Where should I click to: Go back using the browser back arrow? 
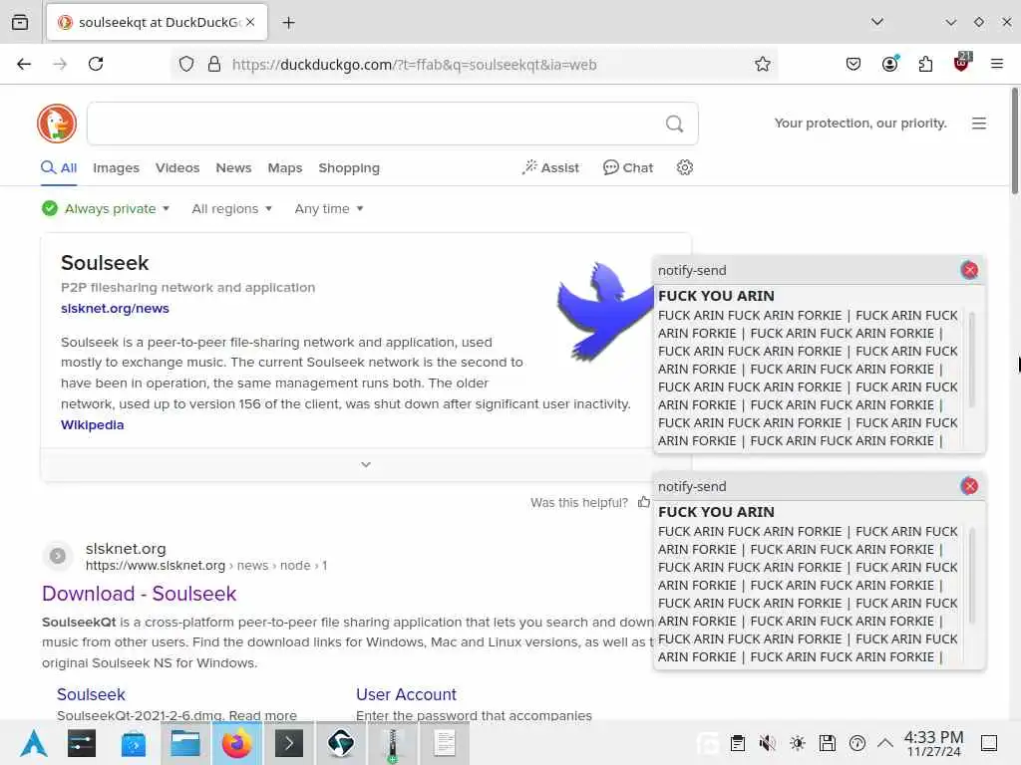pos(24,64)
